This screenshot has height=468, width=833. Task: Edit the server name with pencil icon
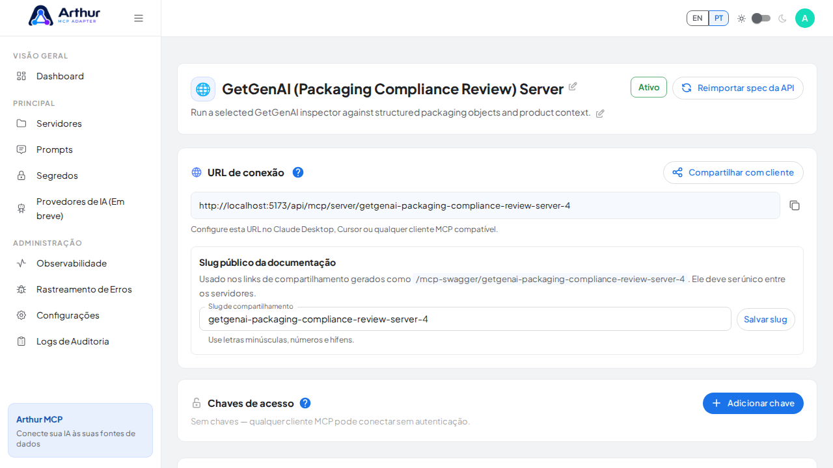[573, 86]
